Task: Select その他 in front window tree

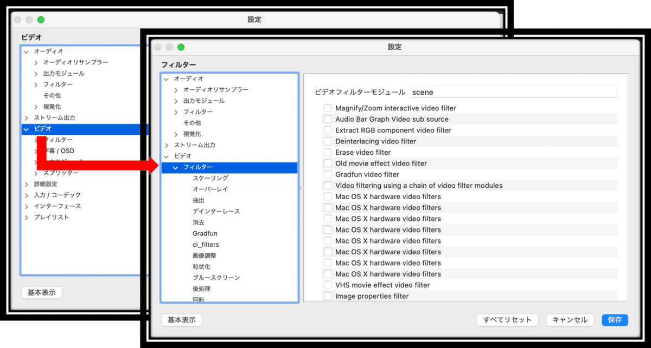Action: pos(192,123)
